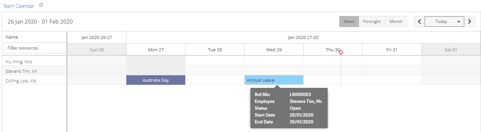Click the Mon 27 day header
The height and width of the screenshot is (132, 481).
[156, 50]
